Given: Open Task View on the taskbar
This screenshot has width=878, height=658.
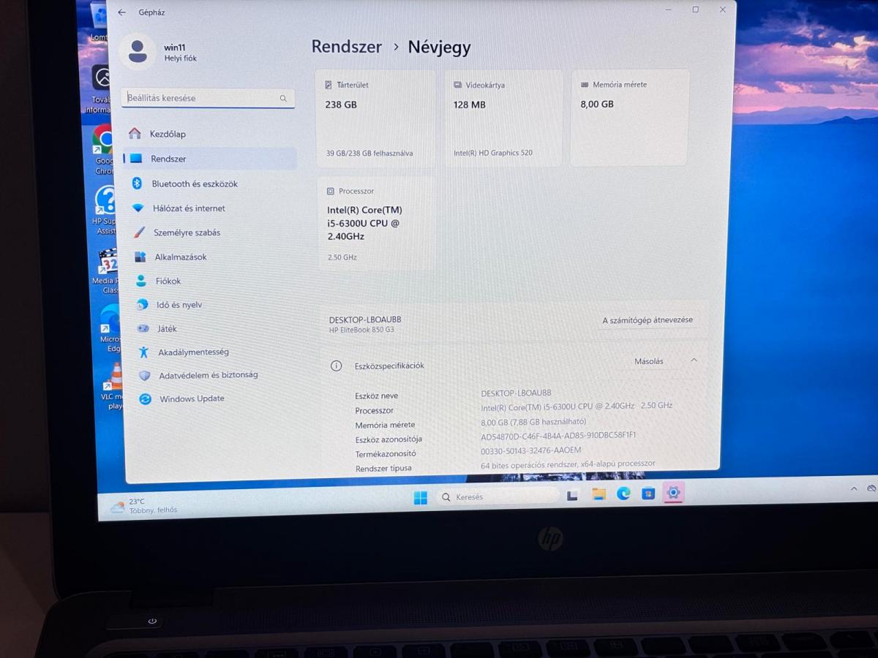Looking at the screenshot, I should click(572, 495).
